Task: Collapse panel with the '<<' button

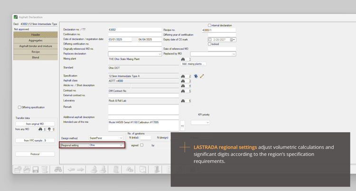Action: 182,126
